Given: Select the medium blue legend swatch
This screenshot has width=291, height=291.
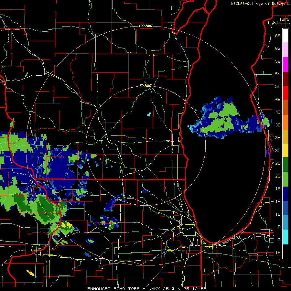Looking at the screenshot, I should click(286, 208).
